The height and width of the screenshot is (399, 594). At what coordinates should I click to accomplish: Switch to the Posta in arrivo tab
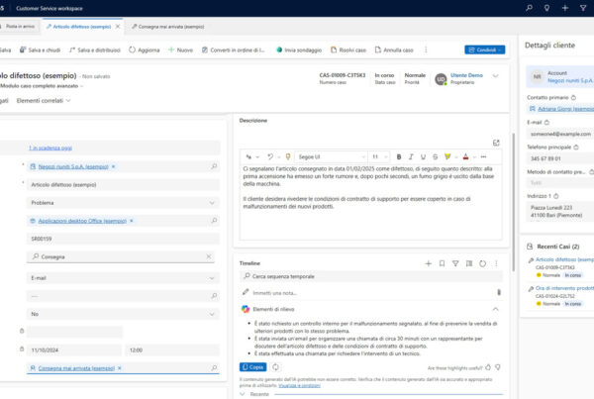click(x=20, y=27)
